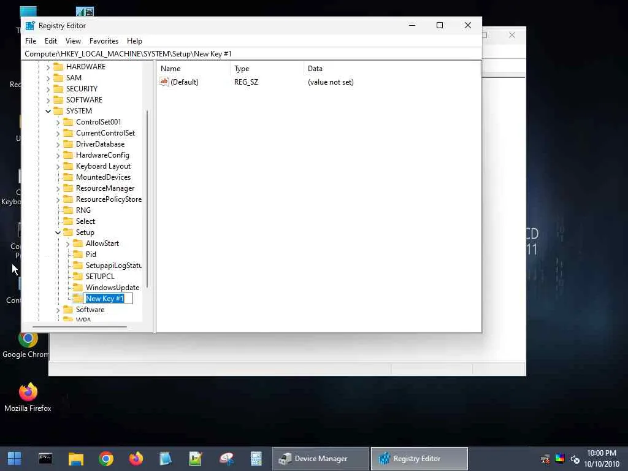Click the tree pane horizontal scrollbar

pyautogui.click(x=80, y=327)
